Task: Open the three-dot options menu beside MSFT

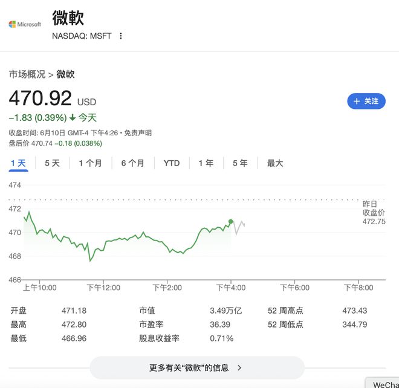Action: click(x=121, y=36)
